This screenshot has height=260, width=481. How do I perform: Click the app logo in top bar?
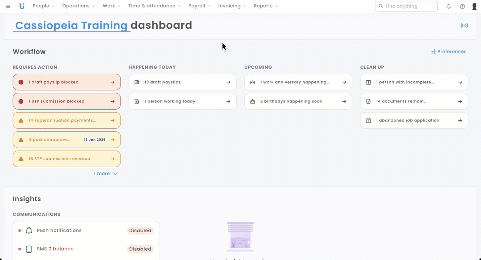[x=22, y=6]
